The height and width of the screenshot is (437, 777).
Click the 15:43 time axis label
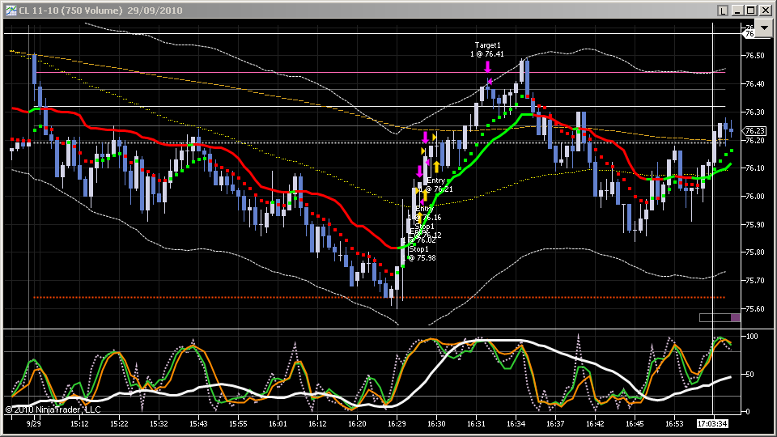(x=198, y=423)
